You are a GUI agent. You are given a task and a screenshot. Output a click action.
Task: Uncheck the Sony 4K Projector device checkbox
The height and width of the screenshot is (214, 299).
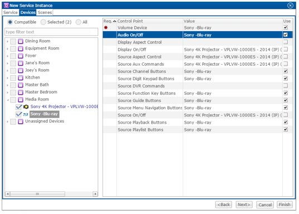tap(19, 106)
